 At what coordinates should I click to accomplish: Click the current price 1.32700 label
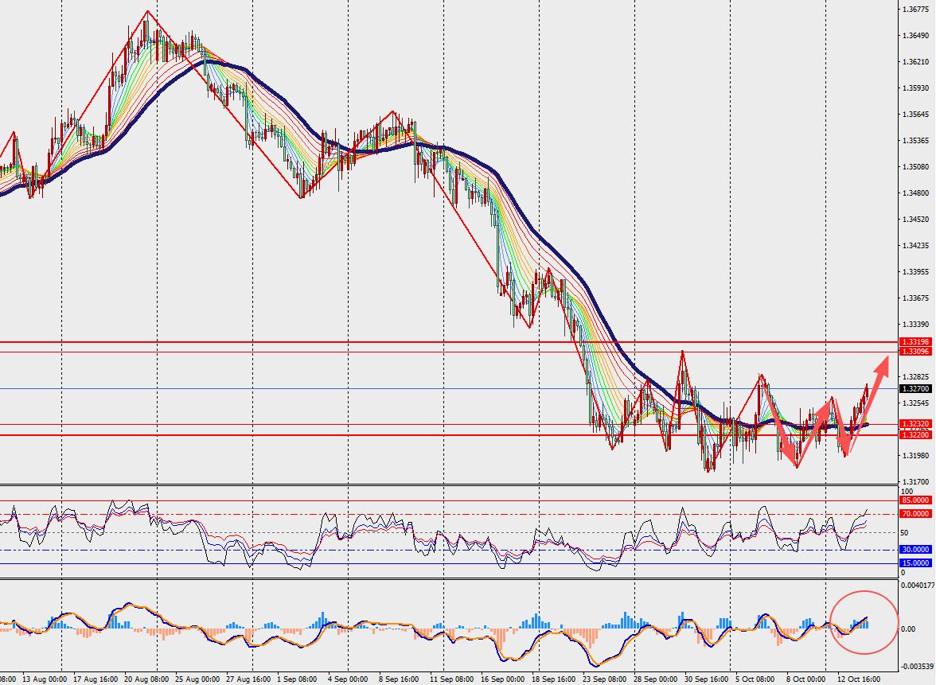(x=915, y=388)
